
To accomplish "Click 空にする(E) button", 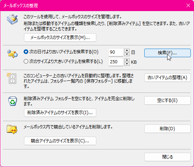I will pyautogui.click(x=168, y=100).
